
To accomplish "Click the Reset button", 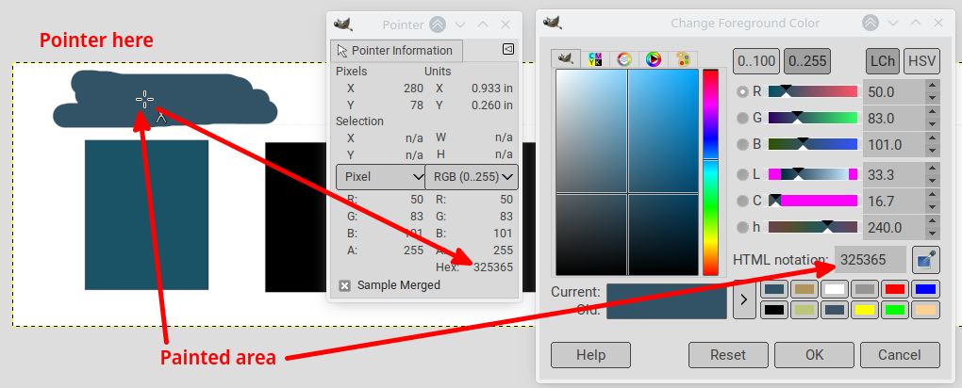I will pyautogui.click(x=728, y=355).
